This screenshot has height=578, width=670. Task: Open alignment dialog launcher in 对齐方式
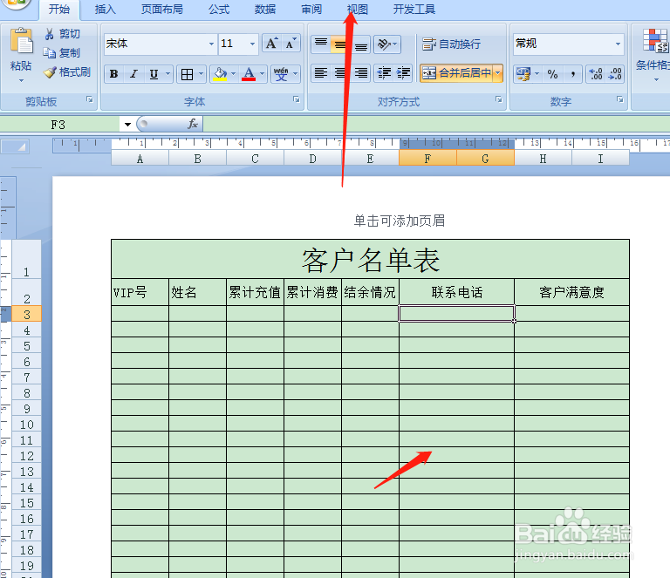[499, 99]
